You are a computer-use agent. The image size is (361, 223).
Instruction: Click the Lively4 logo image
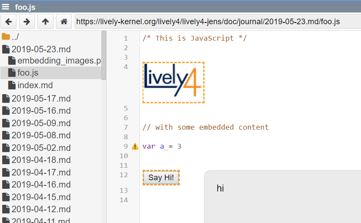coord(173,82)
